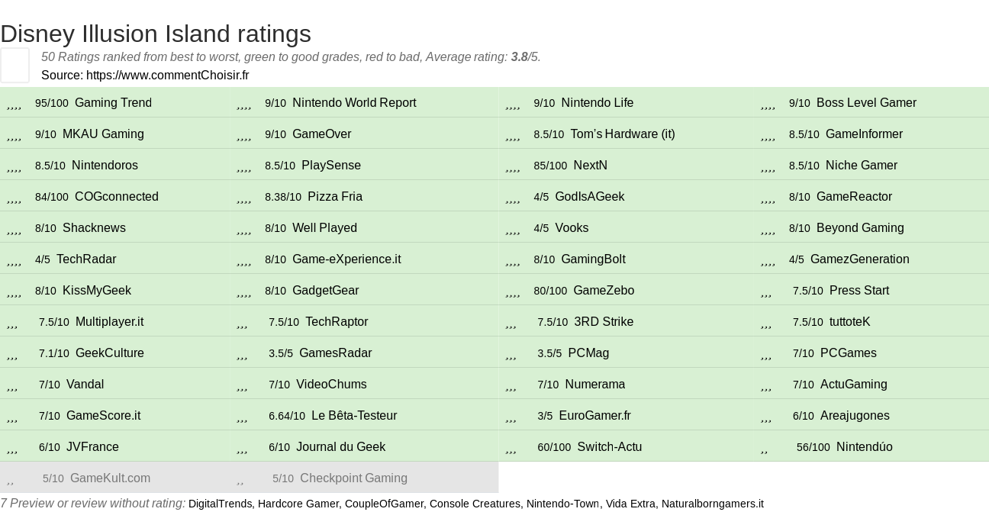The width and height of the screenshot is (989, 512).
Task: Click the NextN 85/100 entry
Action: click(x=590, y=166)
